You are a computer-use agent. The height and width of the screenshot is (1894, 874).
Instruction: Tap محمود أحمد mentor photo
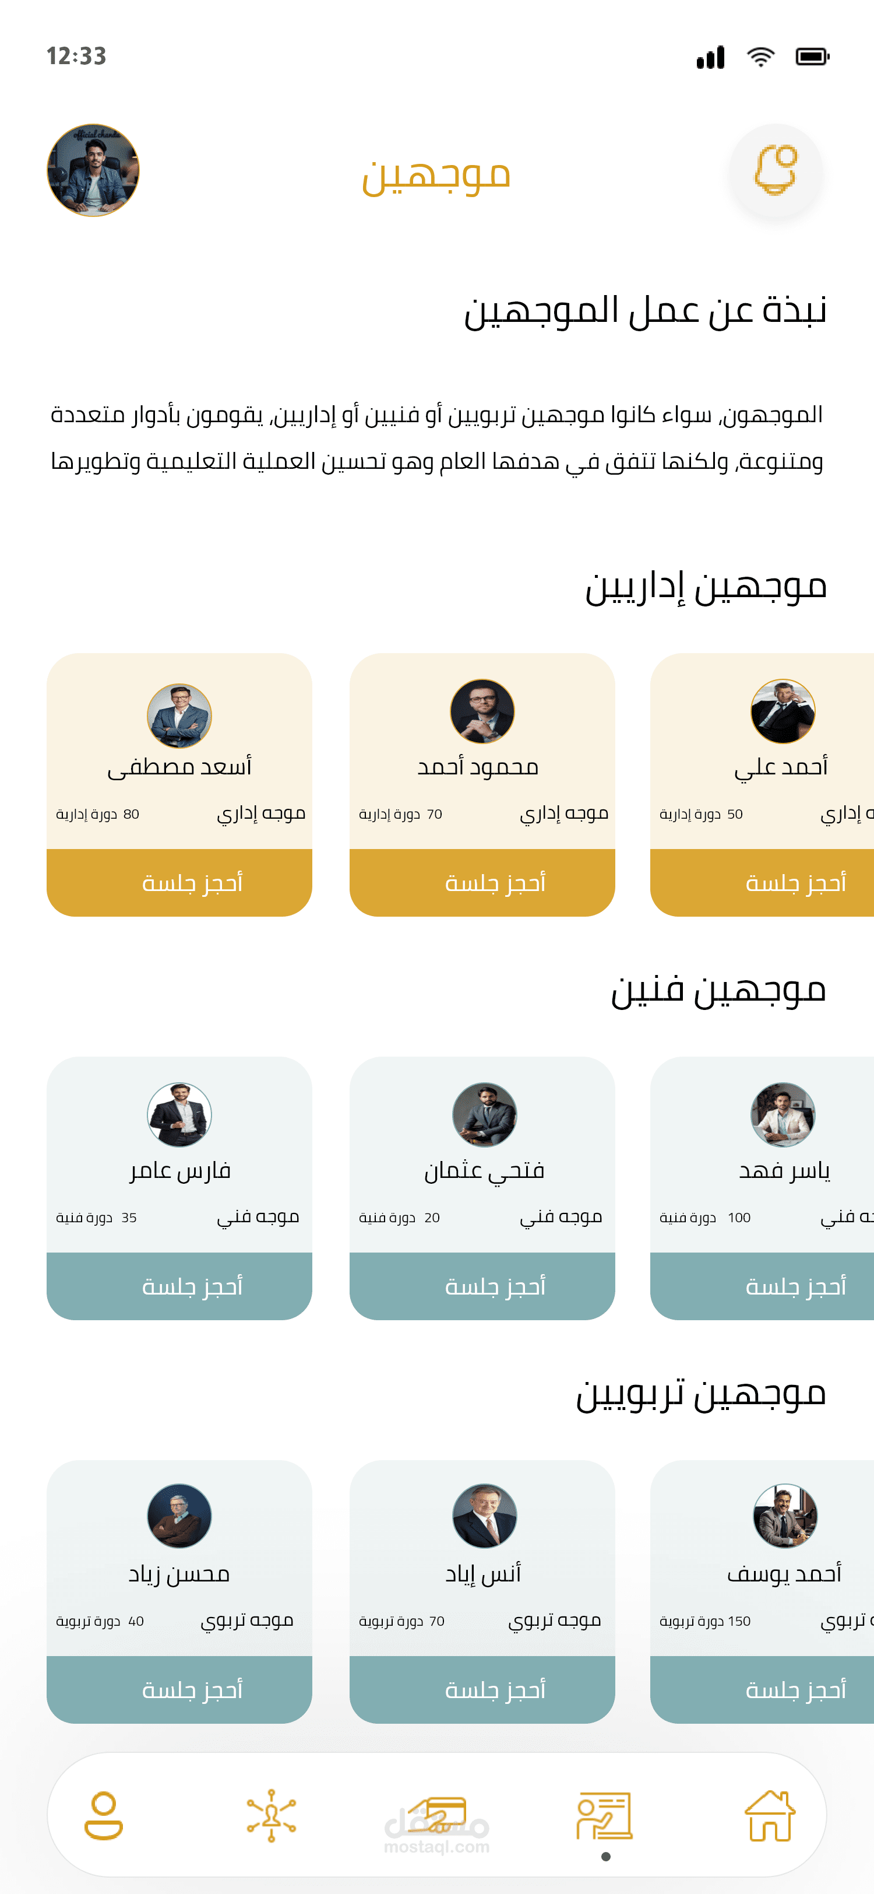482,712
